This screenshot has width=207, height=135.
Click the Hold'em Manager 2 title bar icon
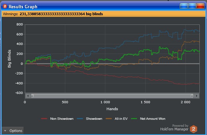click(5, 6)
